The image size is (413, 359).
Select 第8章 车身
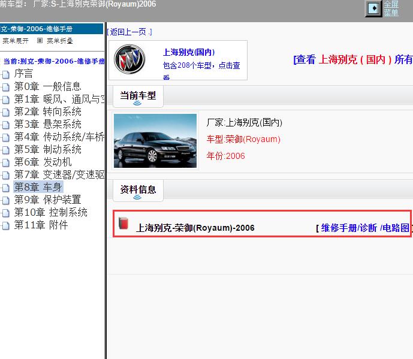click(38, 187)
